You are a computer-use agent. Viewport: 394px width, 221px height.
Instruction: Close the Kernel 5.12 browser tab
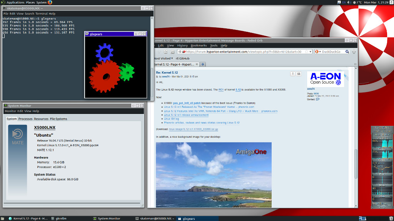tap(197, 64)
